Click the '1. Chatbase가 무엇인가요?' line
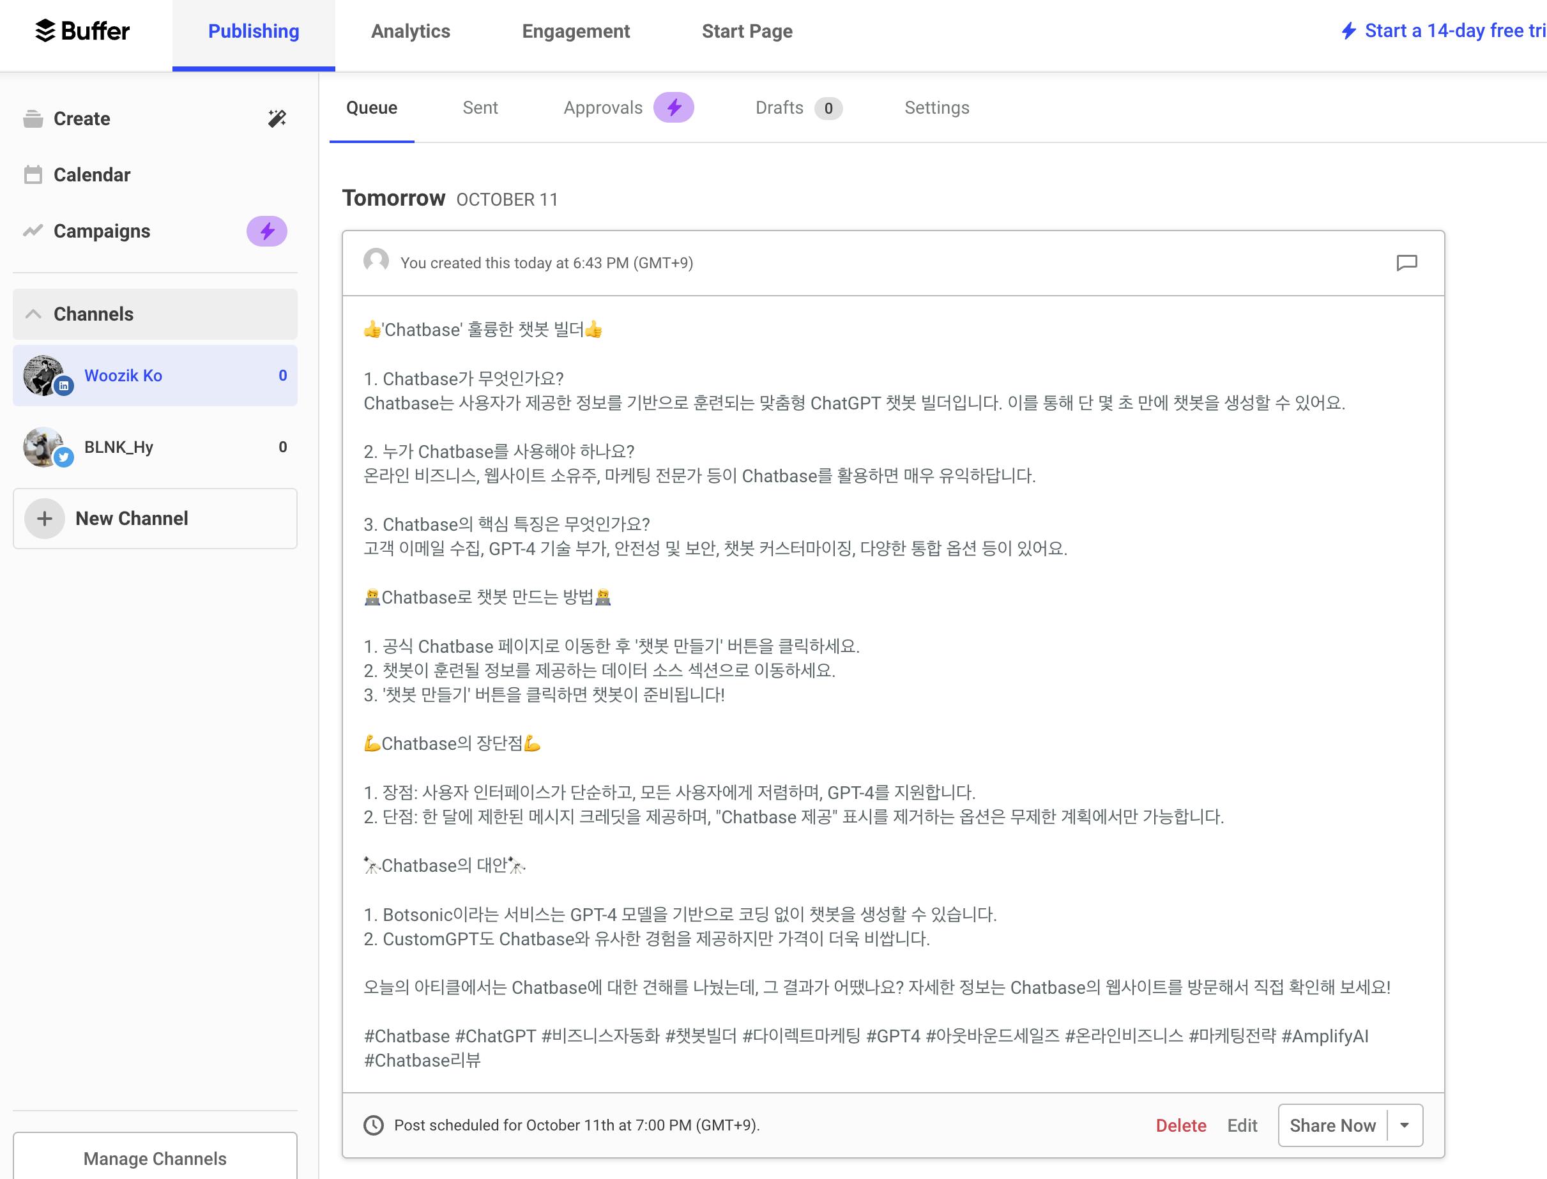Viewport: 1547px width, 1179px height. (x=463, y=379)
